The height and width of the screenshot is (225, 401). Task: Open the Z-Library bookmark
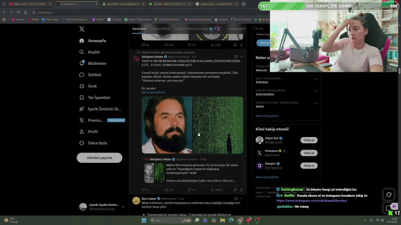tap(114, 19)
